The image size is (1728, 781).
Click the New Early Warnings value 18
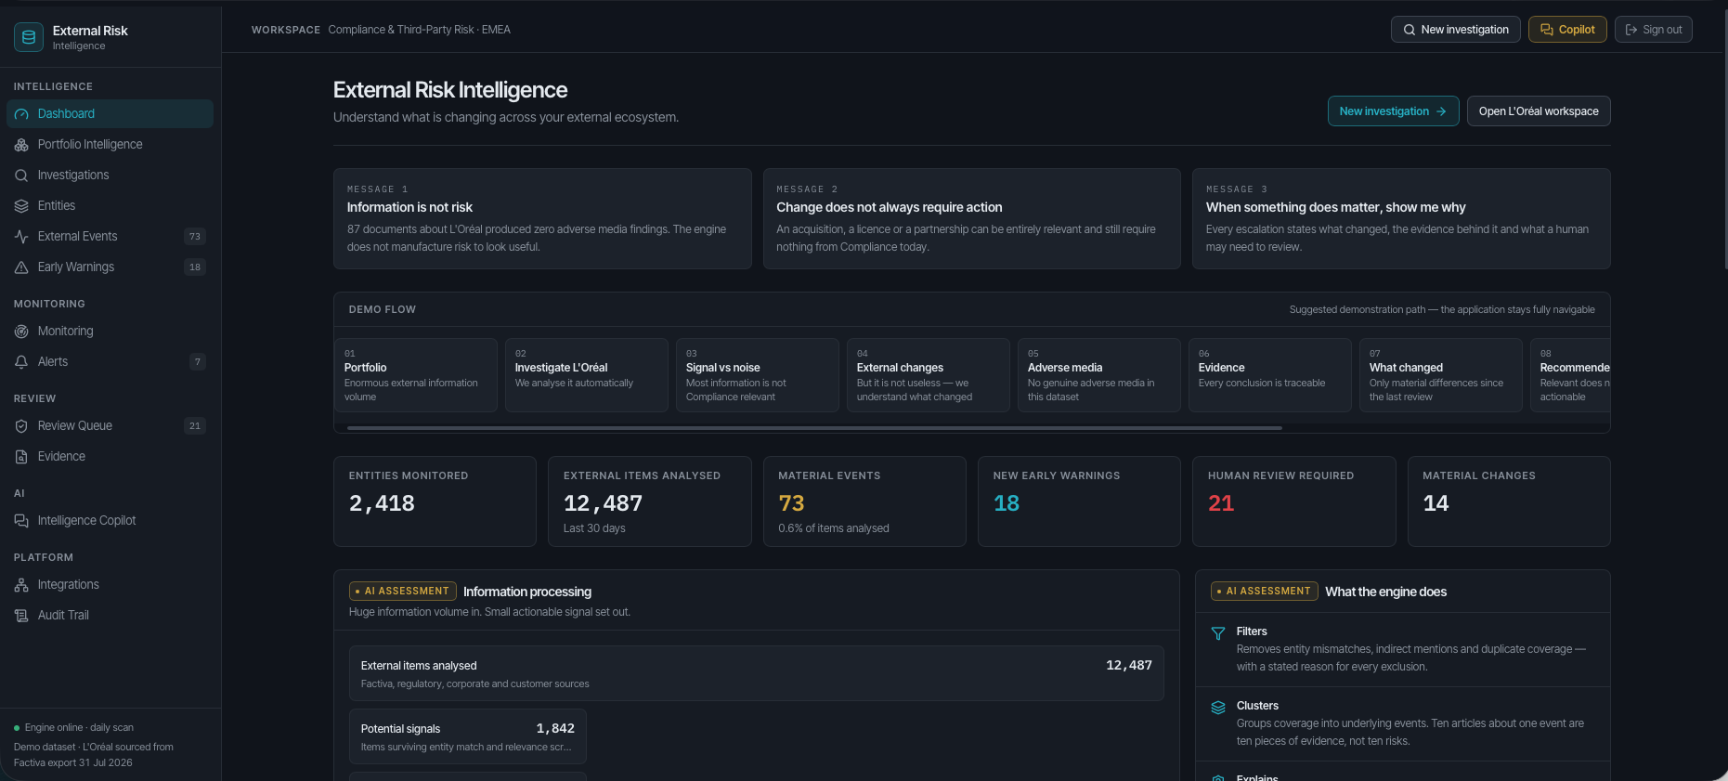pyautogui.click(x=1007, y=503)
